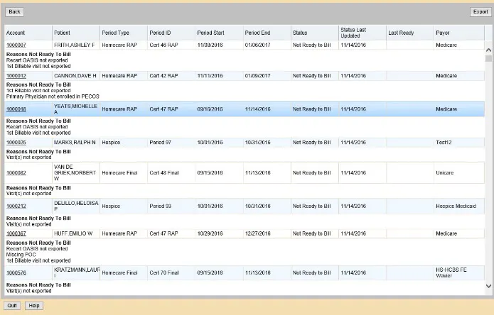Sort by the Payor column header
This screenshot has width=494, height=315.
point(459,33)
